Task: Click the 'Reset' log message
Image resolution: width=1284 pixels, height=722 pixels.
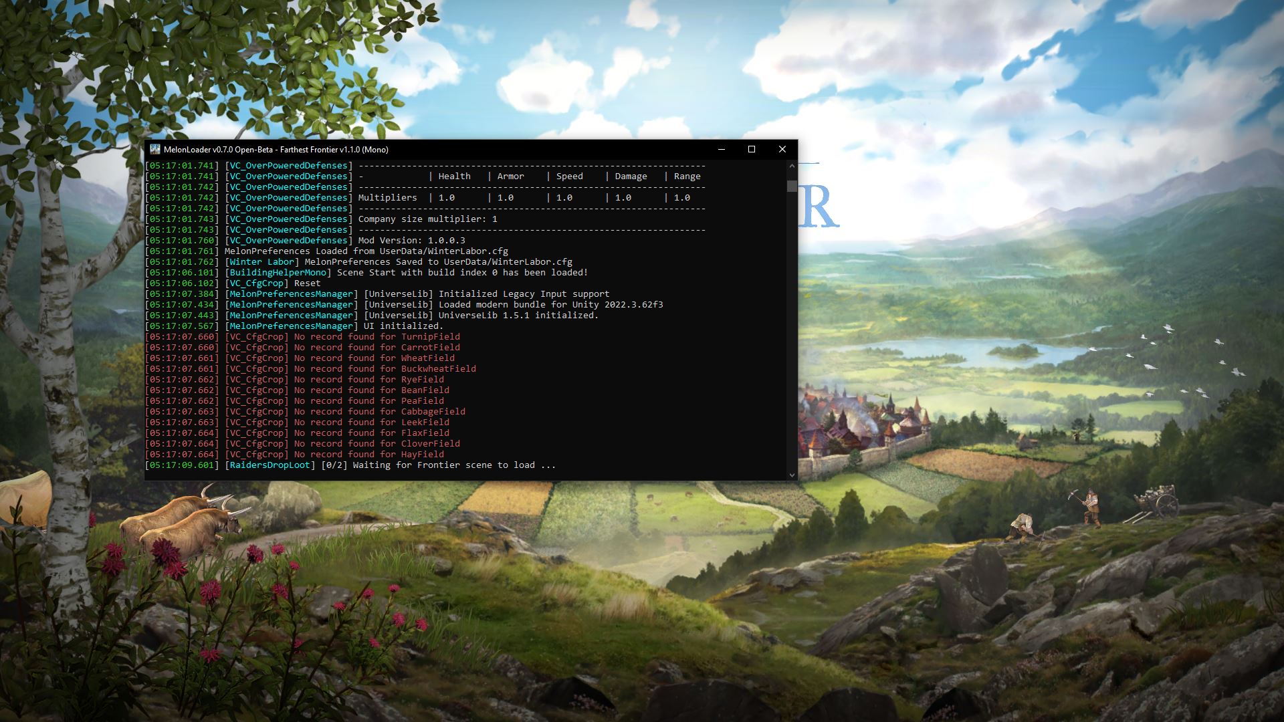Action: click(x=308, y=283)
